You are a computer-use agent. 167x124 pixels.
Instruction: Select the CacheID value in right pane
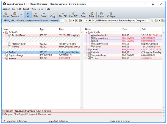click(95, 49)
